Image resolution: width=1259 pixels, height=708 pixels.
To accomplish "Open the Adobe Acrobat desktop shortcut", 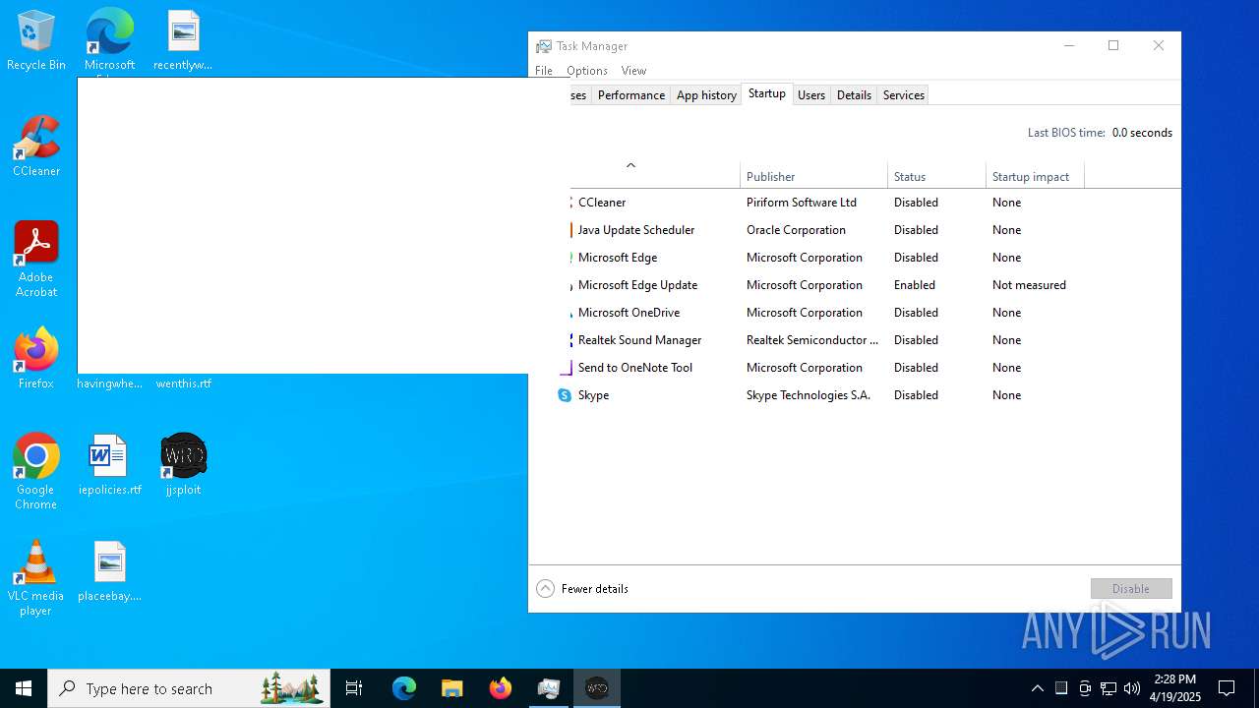I will pyautogui.click(x=36, y=260).
